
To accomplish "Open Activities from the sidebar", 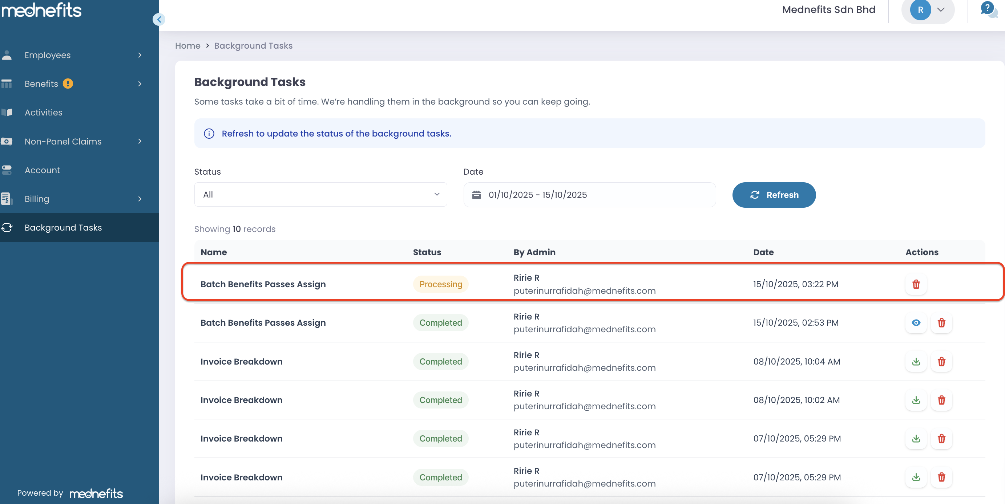I will [43, 112].
